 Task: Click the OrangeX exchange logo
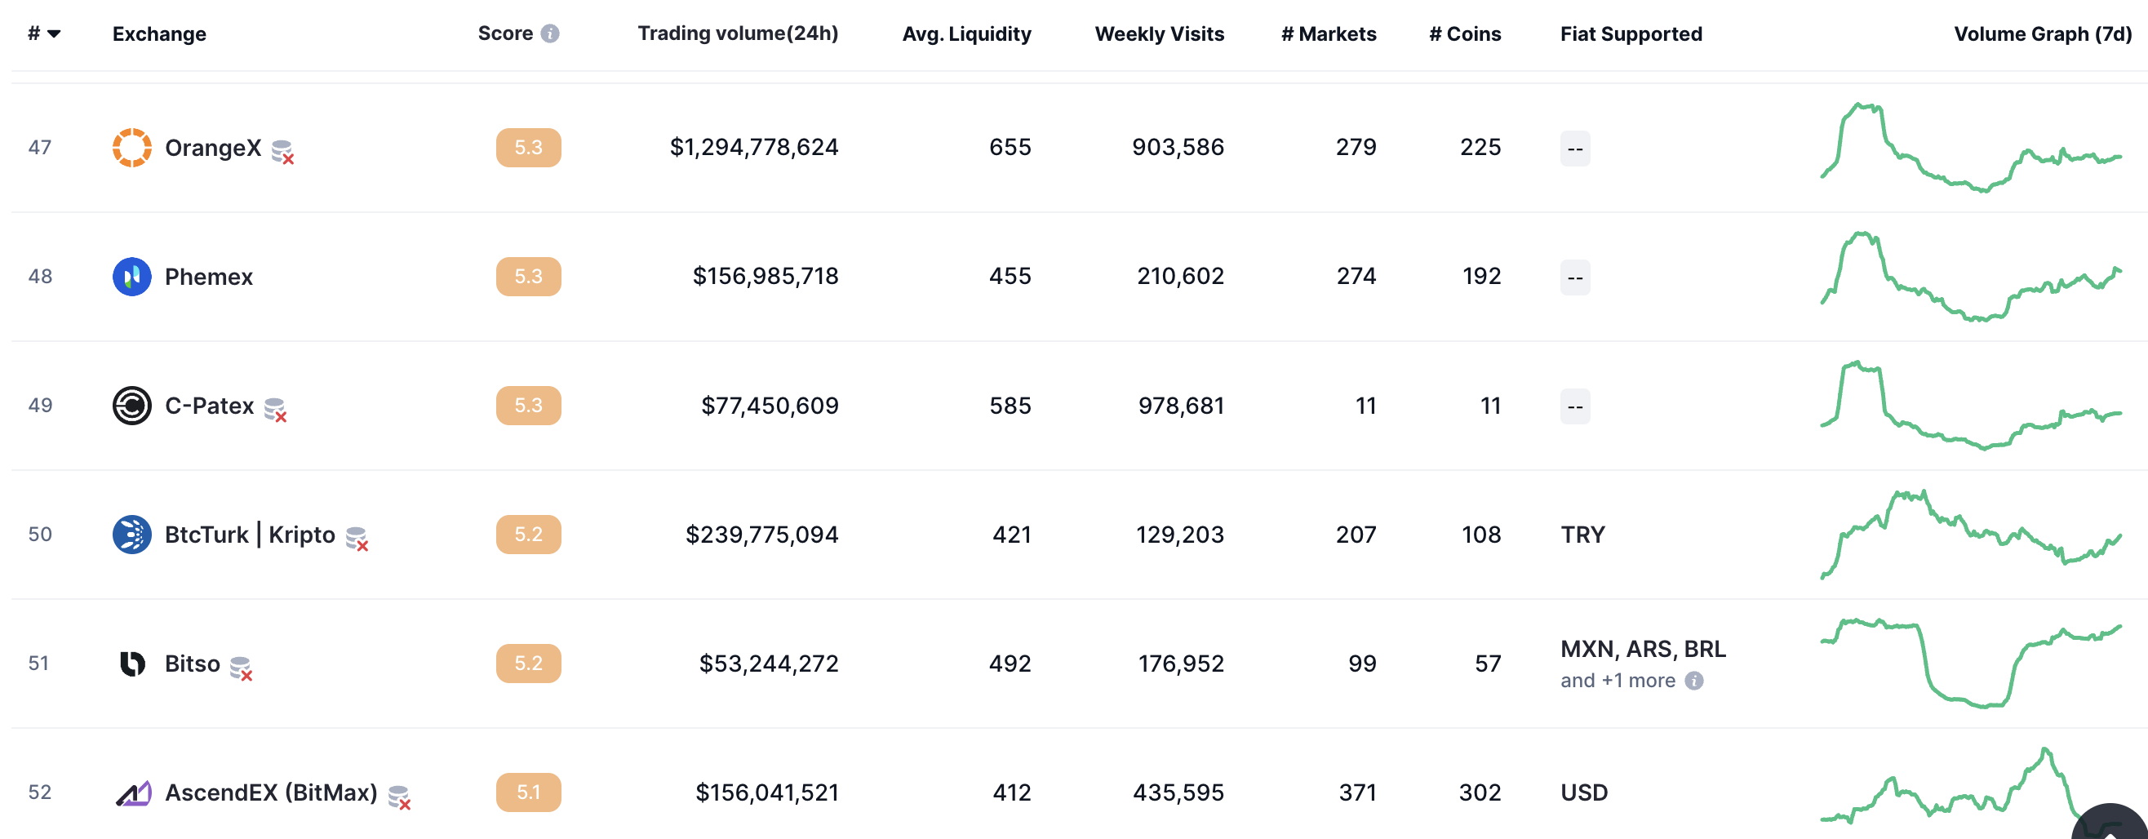pos(131,148)
